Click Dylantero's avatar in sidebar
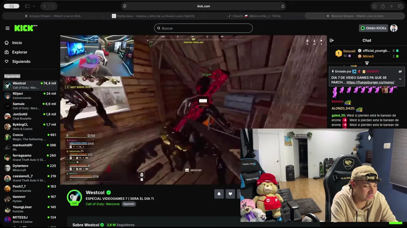407x228 pixels. (7, 168)
